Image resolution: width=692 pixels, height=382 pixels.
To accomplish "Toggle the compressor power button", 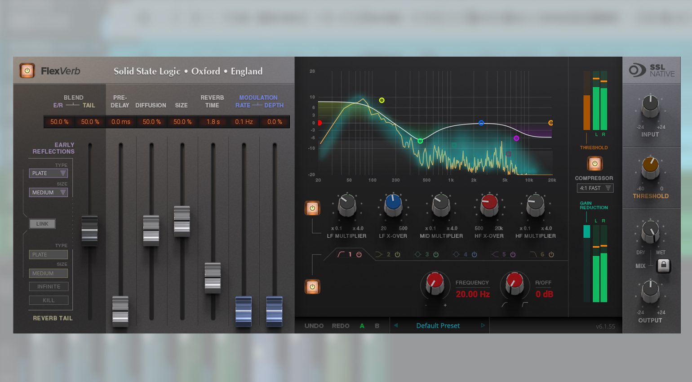I will 594,164.
